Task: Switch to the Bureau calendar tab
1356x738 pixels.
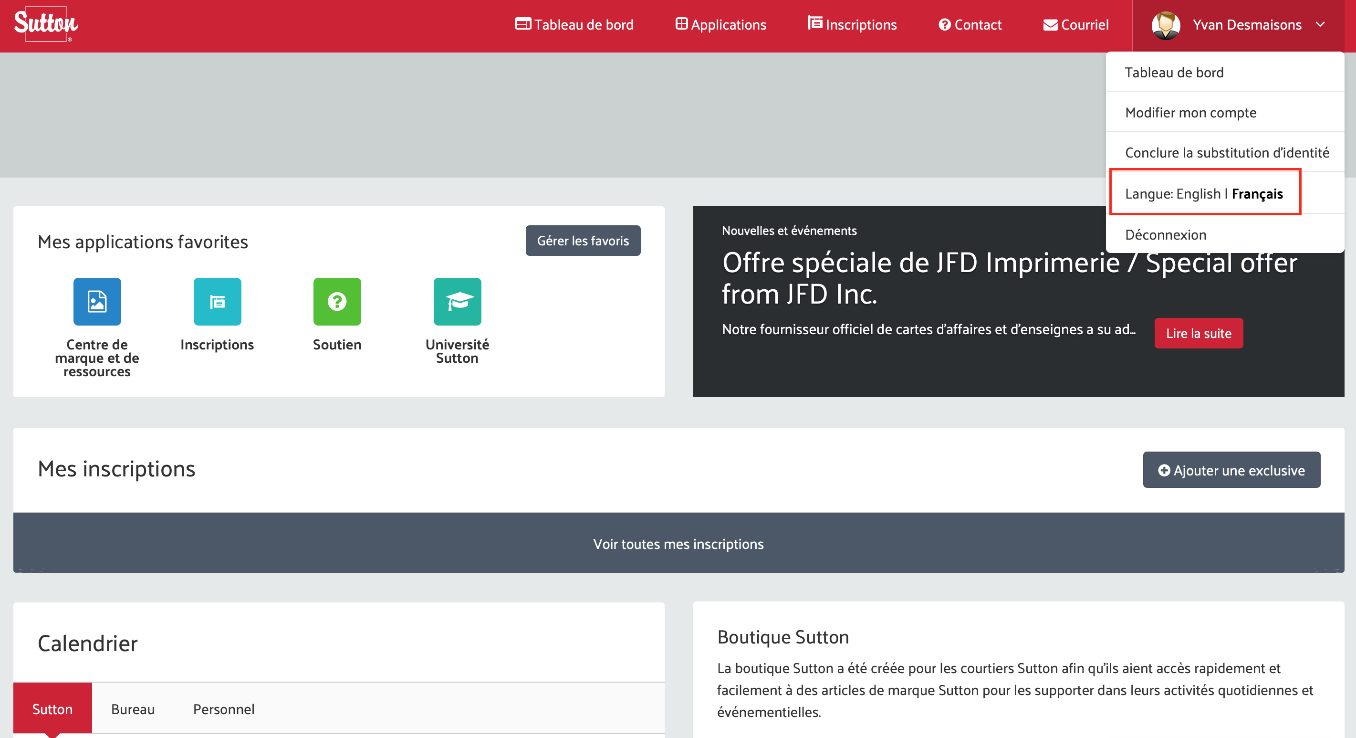Action: pyautogui.click(x=133, y=708)
